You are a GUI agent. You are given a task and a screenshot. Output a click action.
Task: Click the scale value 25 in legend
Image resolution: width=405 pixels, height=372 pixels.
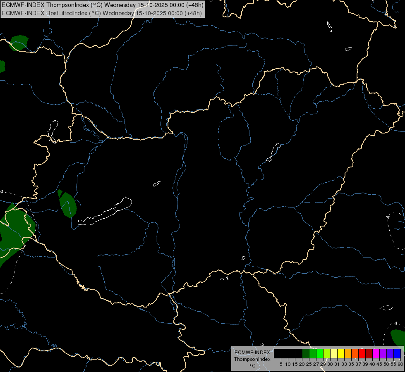point(309,364)
